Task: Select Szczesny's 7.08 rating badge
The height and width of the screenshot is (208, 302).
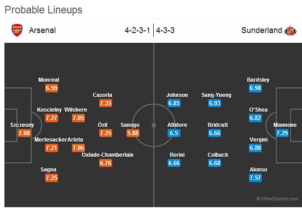Action: [24, 133]
